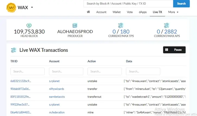The height and width of the screenshot is (116, 197).
Task: Click the transferout action cell
Action: pos(94,97)
